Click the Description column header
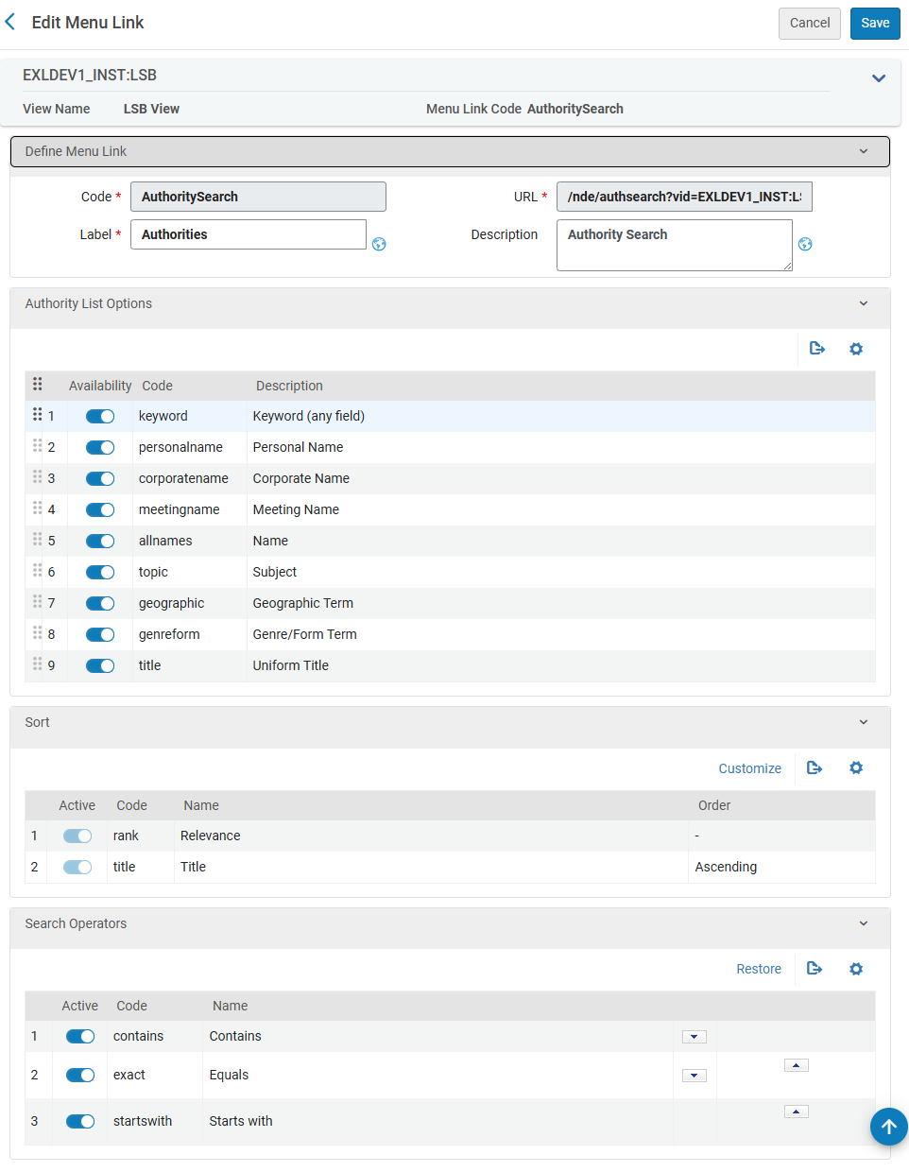The image size is (909, 1172). (x=289, y=386)
